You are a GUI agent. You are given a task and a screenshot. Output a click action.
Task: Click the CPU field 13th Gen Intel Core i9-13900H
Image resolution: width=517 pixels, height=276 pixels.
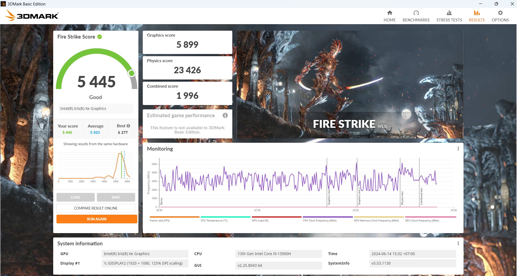pos(279,254)
